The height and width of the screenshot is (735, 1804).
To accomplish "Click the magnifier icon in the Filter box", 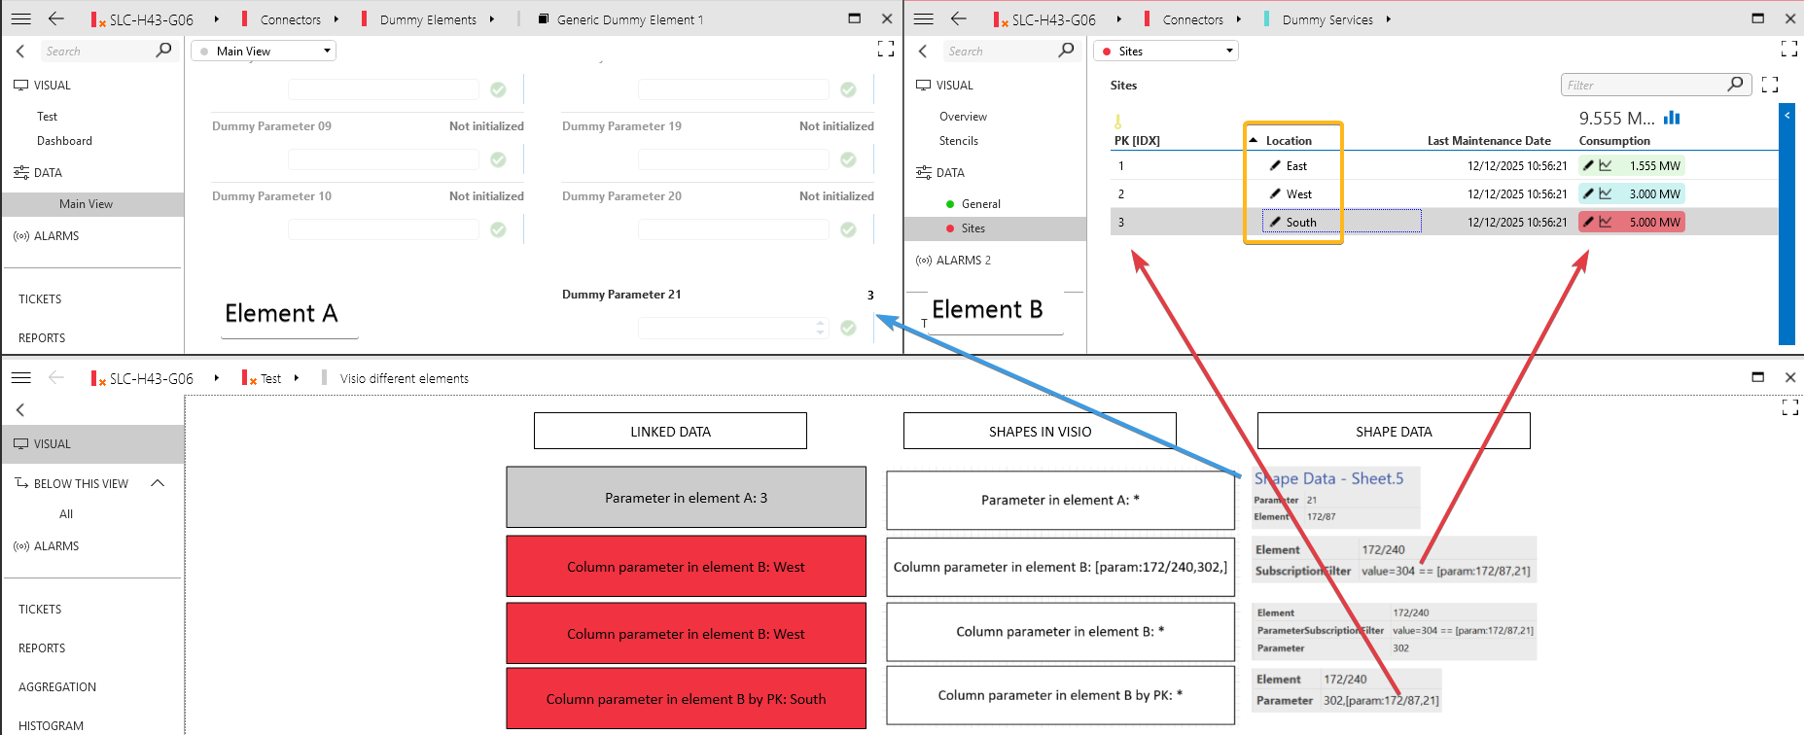I will pos(1735,85).
